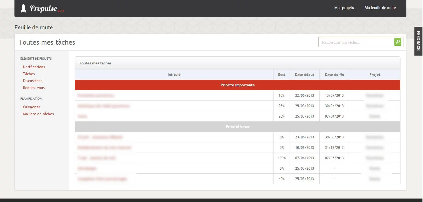Viewport: 423px width, 202px height.
Task: Open Mes projets in top navigation
Action: 344,8
